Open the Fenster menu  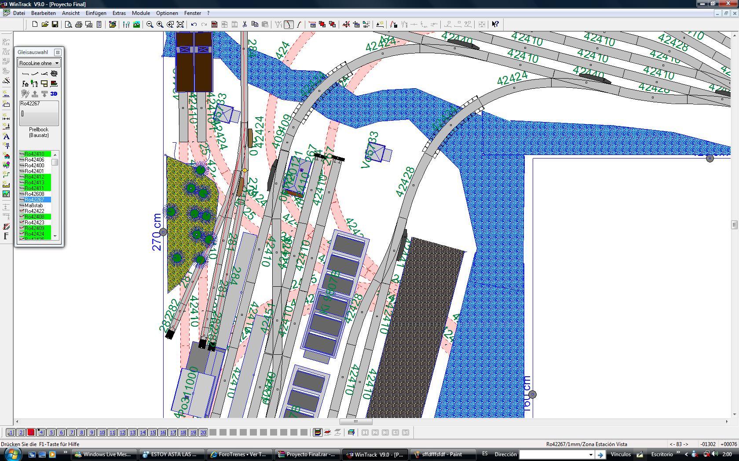point(193,13)
